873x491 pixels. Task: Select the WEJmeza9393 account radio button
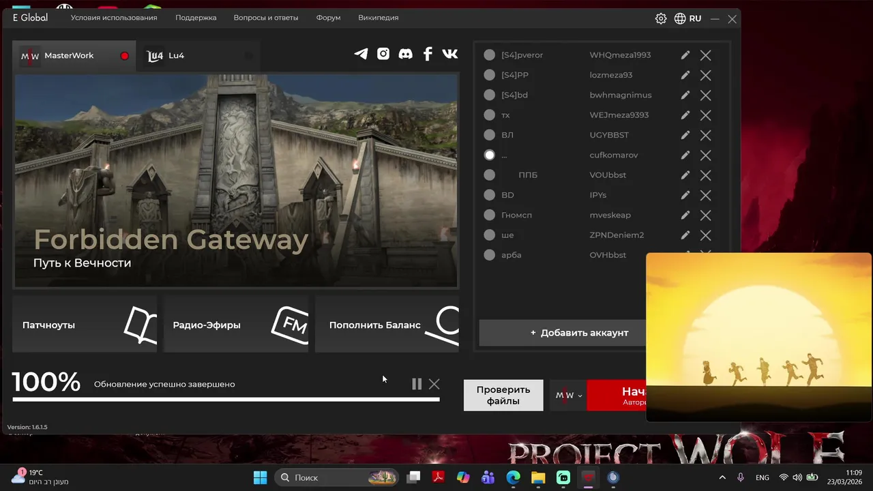tap(490, 115)
